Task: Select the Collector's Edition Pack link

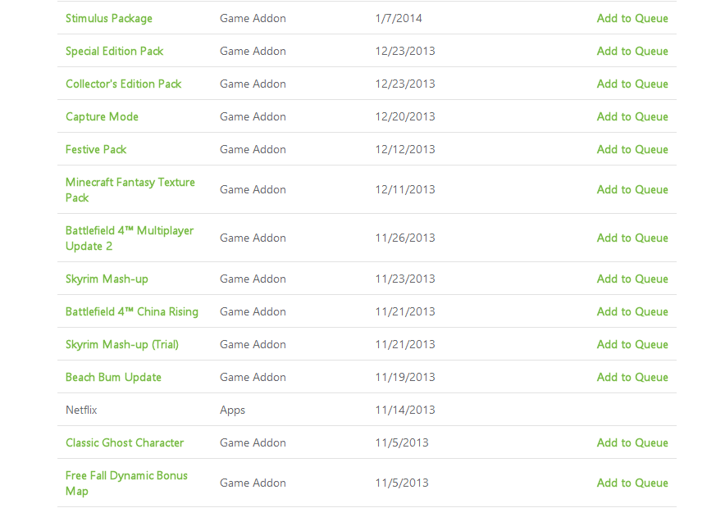Action: coord(123,84)
